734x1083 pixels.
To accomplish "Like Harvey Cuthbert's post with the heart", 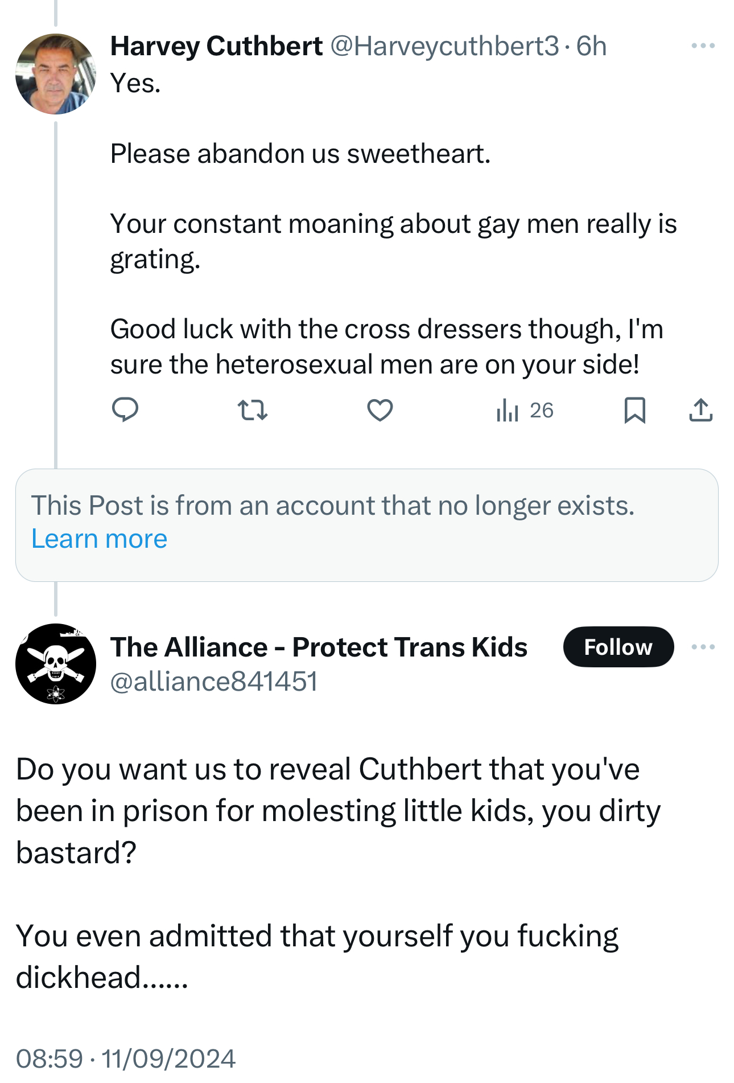I will 380,410.
